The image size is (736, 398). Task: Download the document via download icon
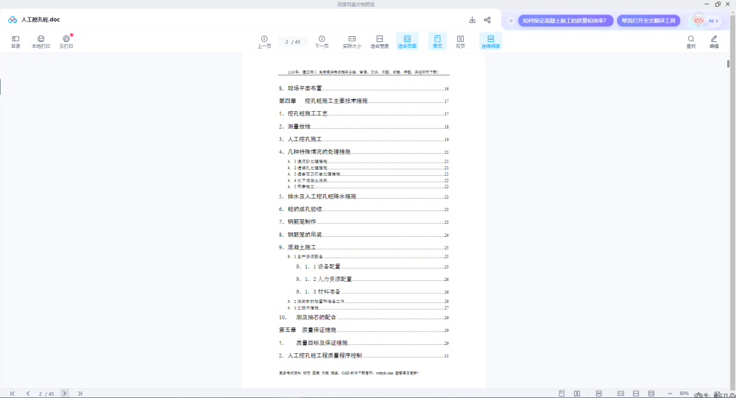pos(473,20)
